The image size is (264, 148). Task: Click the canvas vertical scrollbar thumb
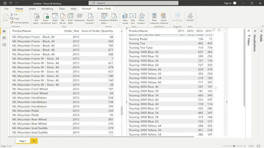click(244, 67)
